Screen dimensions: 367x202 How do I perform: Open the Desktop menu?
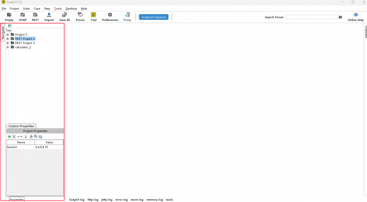tap(71, 9)
